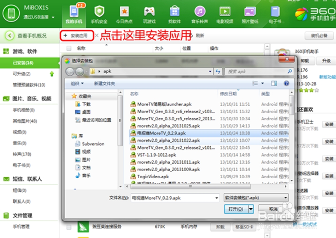
Task: Expand the address bar path dropdown arrow
Action: (210, 71)
